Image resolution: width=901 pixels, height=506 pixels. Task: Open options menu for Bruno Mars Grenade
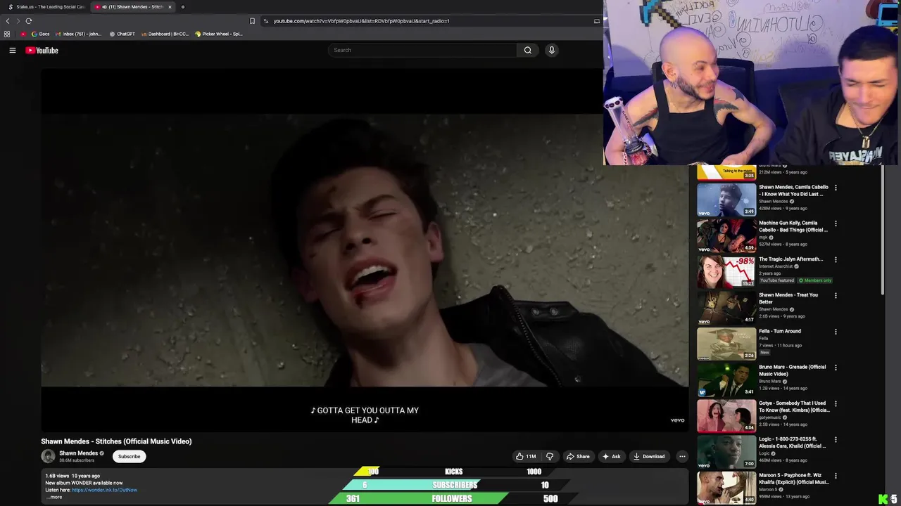tap(836, 368)
